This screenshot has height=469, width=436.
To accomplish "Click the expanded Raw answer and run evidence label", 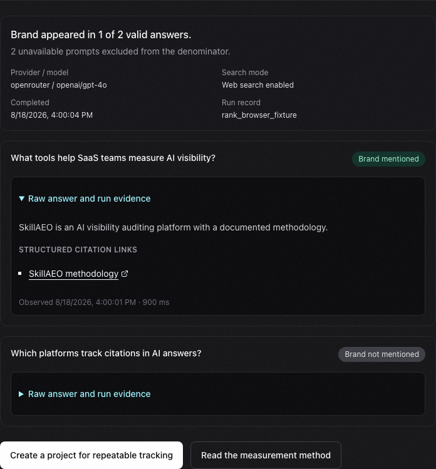I will (89, 198).
